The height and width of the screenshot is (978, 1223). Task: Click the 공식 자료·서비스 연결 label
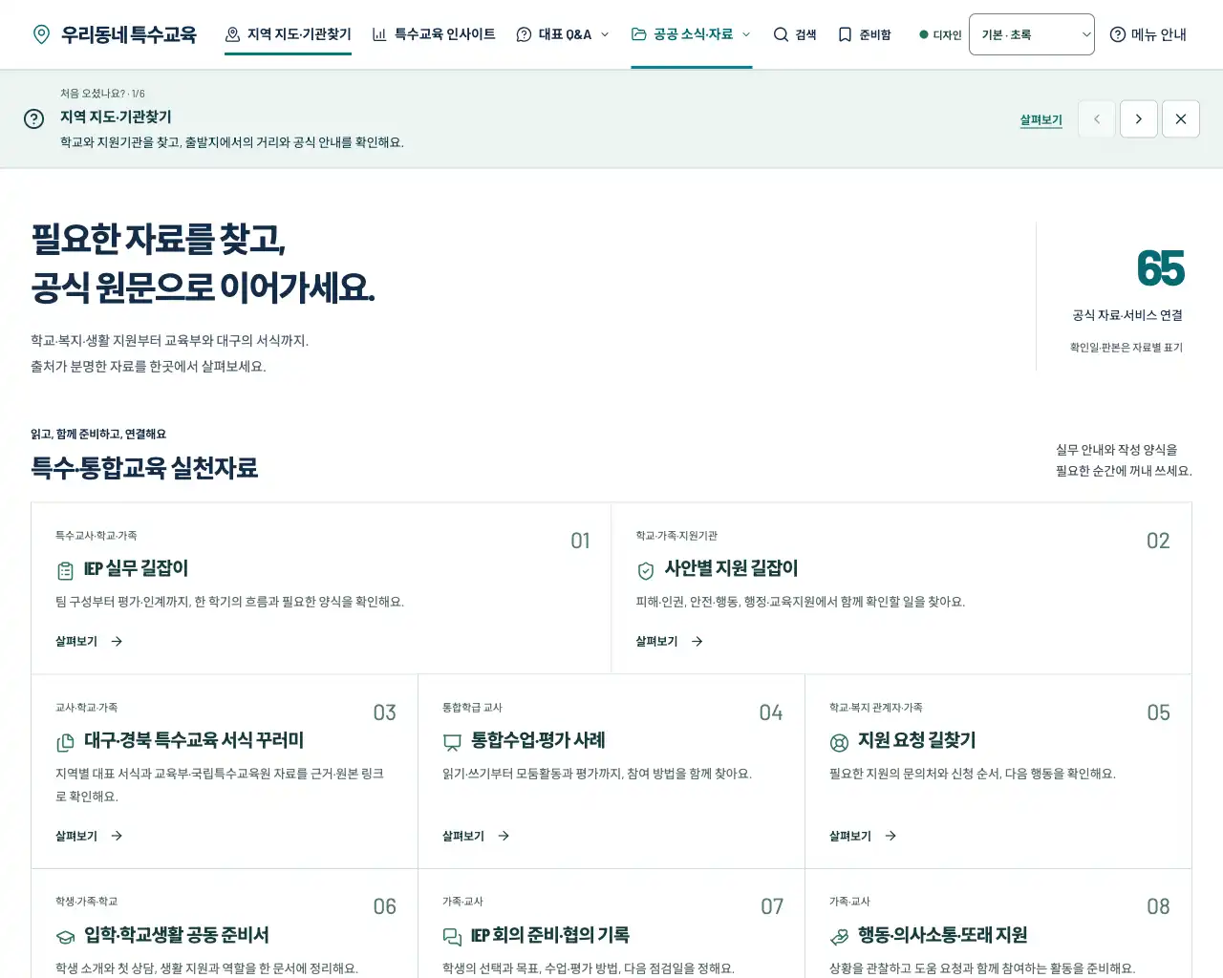click(x=1127, y=315)
